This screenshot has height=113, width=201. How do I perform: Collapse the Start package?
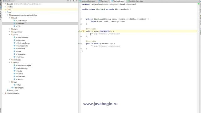click(10, 82)
